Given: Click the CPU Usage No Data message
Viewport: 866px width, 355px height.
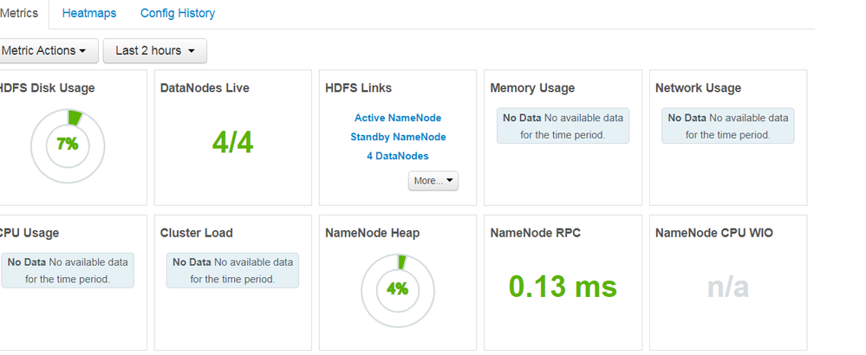Looking at the screenshot, I should [x=68, y=270].
